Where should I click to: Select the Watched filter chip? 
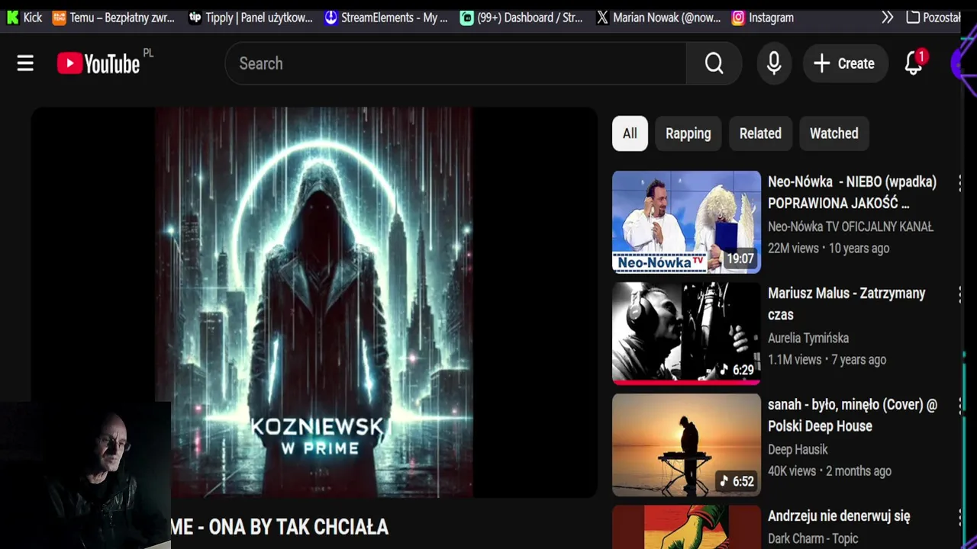834,133
